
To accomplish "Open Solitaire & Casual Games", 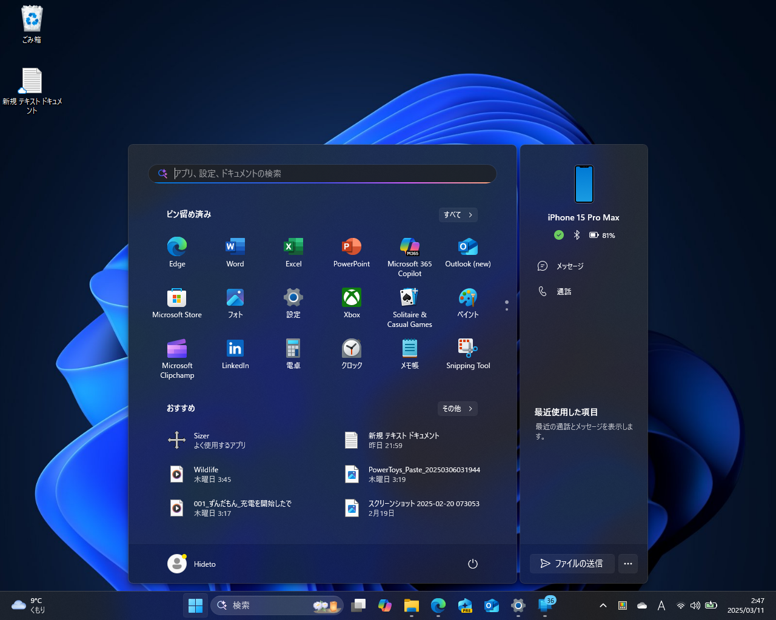I will coord(410,308).
